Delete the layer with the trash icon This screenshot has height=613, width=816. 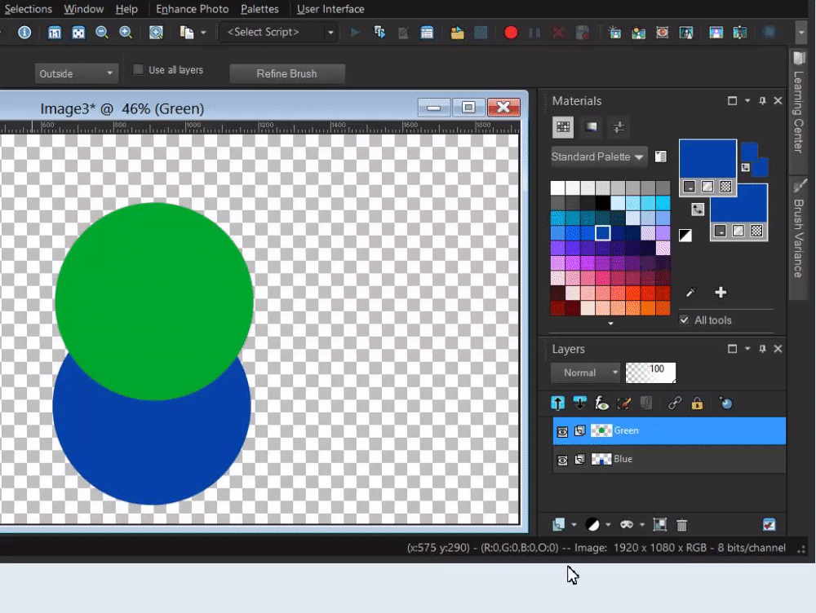pos(682,525)
